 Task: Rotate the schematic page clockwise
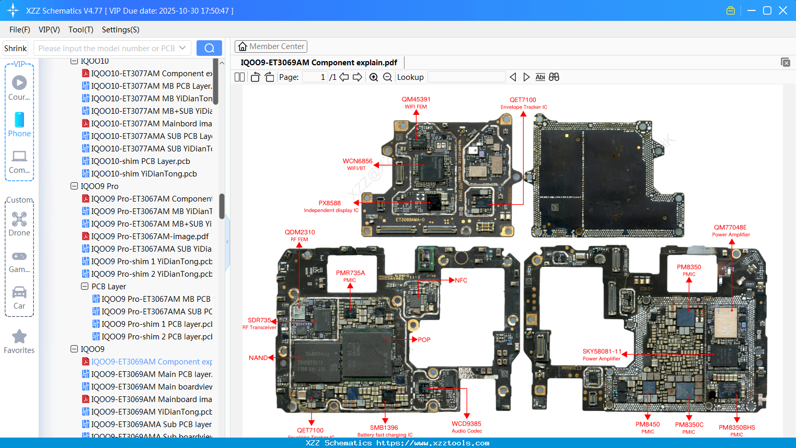point(268,77)
